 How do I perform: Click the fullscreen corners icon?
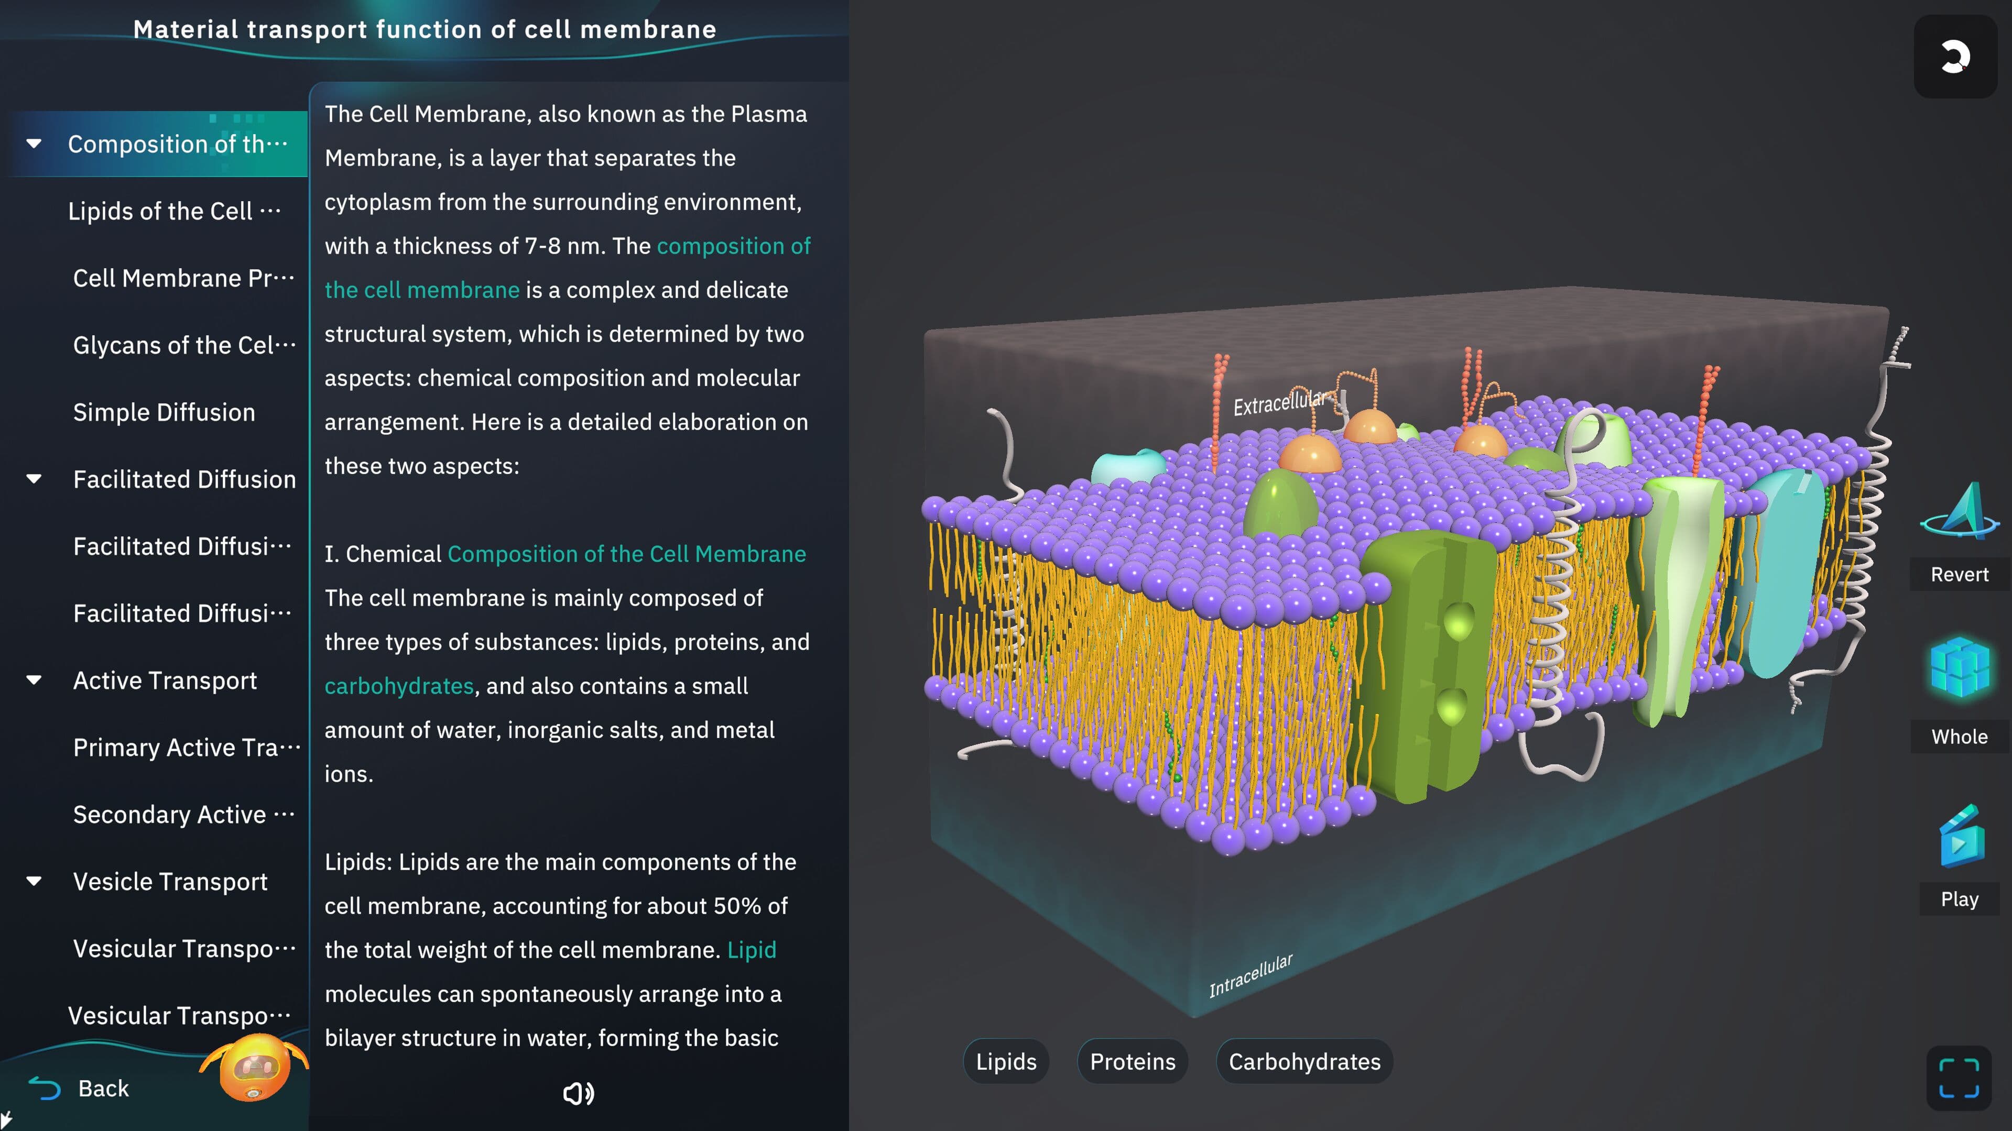click(x=1958, y=1078)
